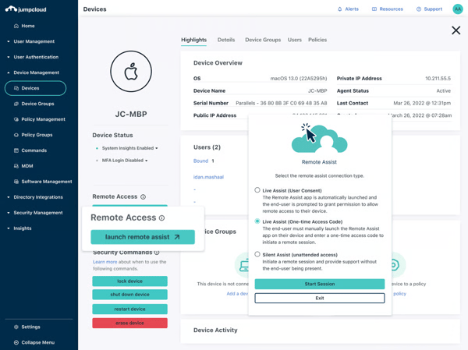The height and width of the screenshot is (350, 468).
Task: Open MDM in the sidebar
Action: click(23, 166)
